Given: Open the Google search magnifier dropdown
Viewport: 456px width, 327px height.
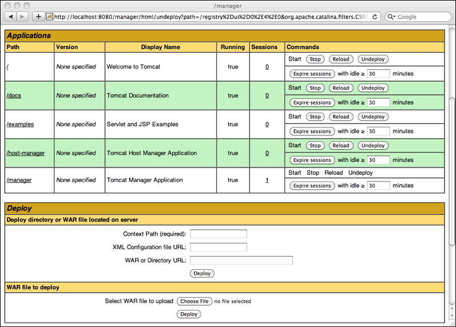Looking at the screenshot, I should [x=392, y=17].
